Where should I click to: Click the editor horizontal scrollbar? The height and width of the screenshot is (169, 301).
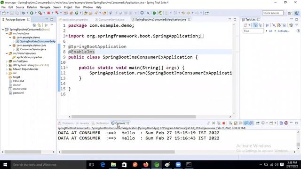134,116
